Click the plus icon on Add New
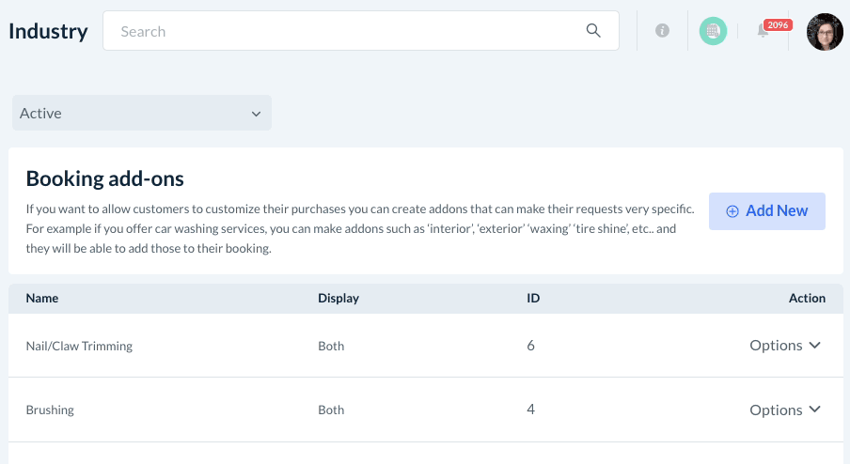The image size is (850, 464). tap(732, 211)
